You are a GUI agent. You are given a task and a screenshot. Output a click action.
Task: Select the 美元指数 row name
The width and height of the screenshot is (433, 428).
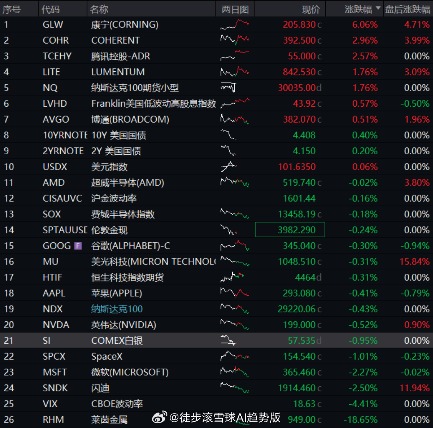click(x=109, y=167)
